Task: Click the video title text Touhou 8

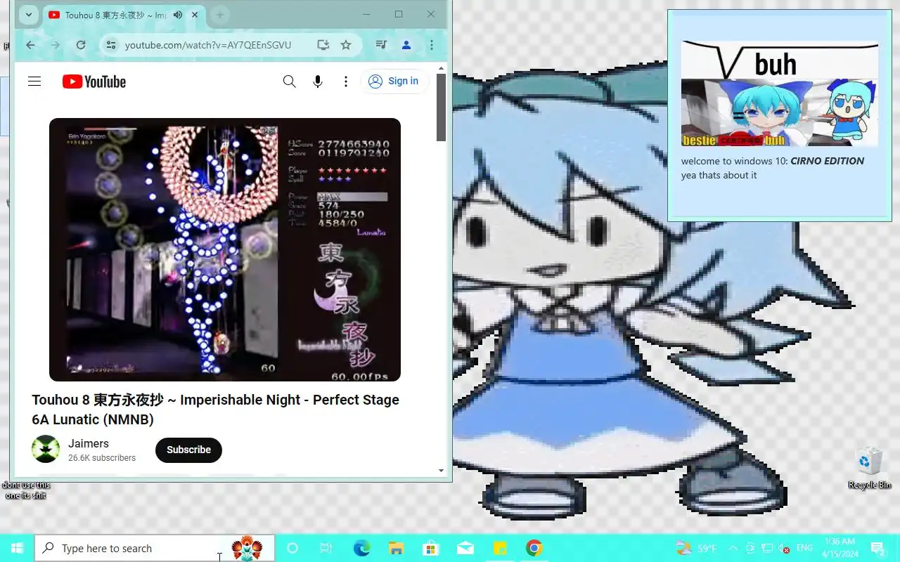Action: [x=215, y=410]
